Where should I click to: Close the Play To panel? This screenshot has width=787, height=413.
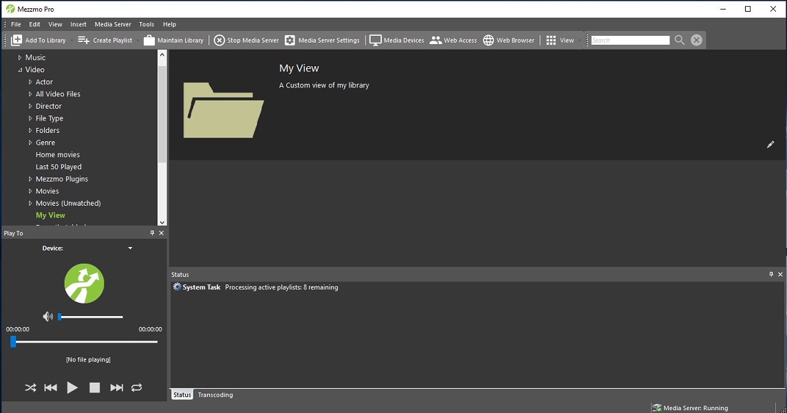click(161, 233)
